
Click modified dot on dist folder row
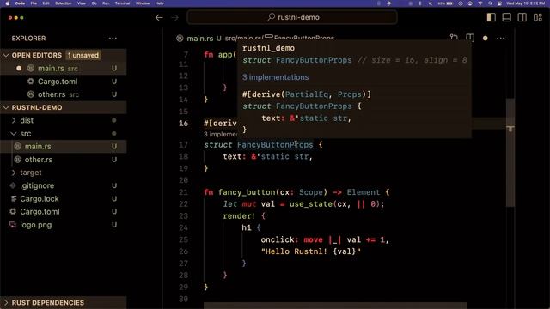pyautogui.click(x=114, y=120)
